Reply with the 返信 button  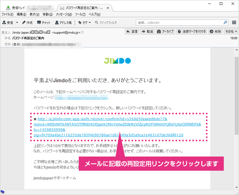click(132, 31)
